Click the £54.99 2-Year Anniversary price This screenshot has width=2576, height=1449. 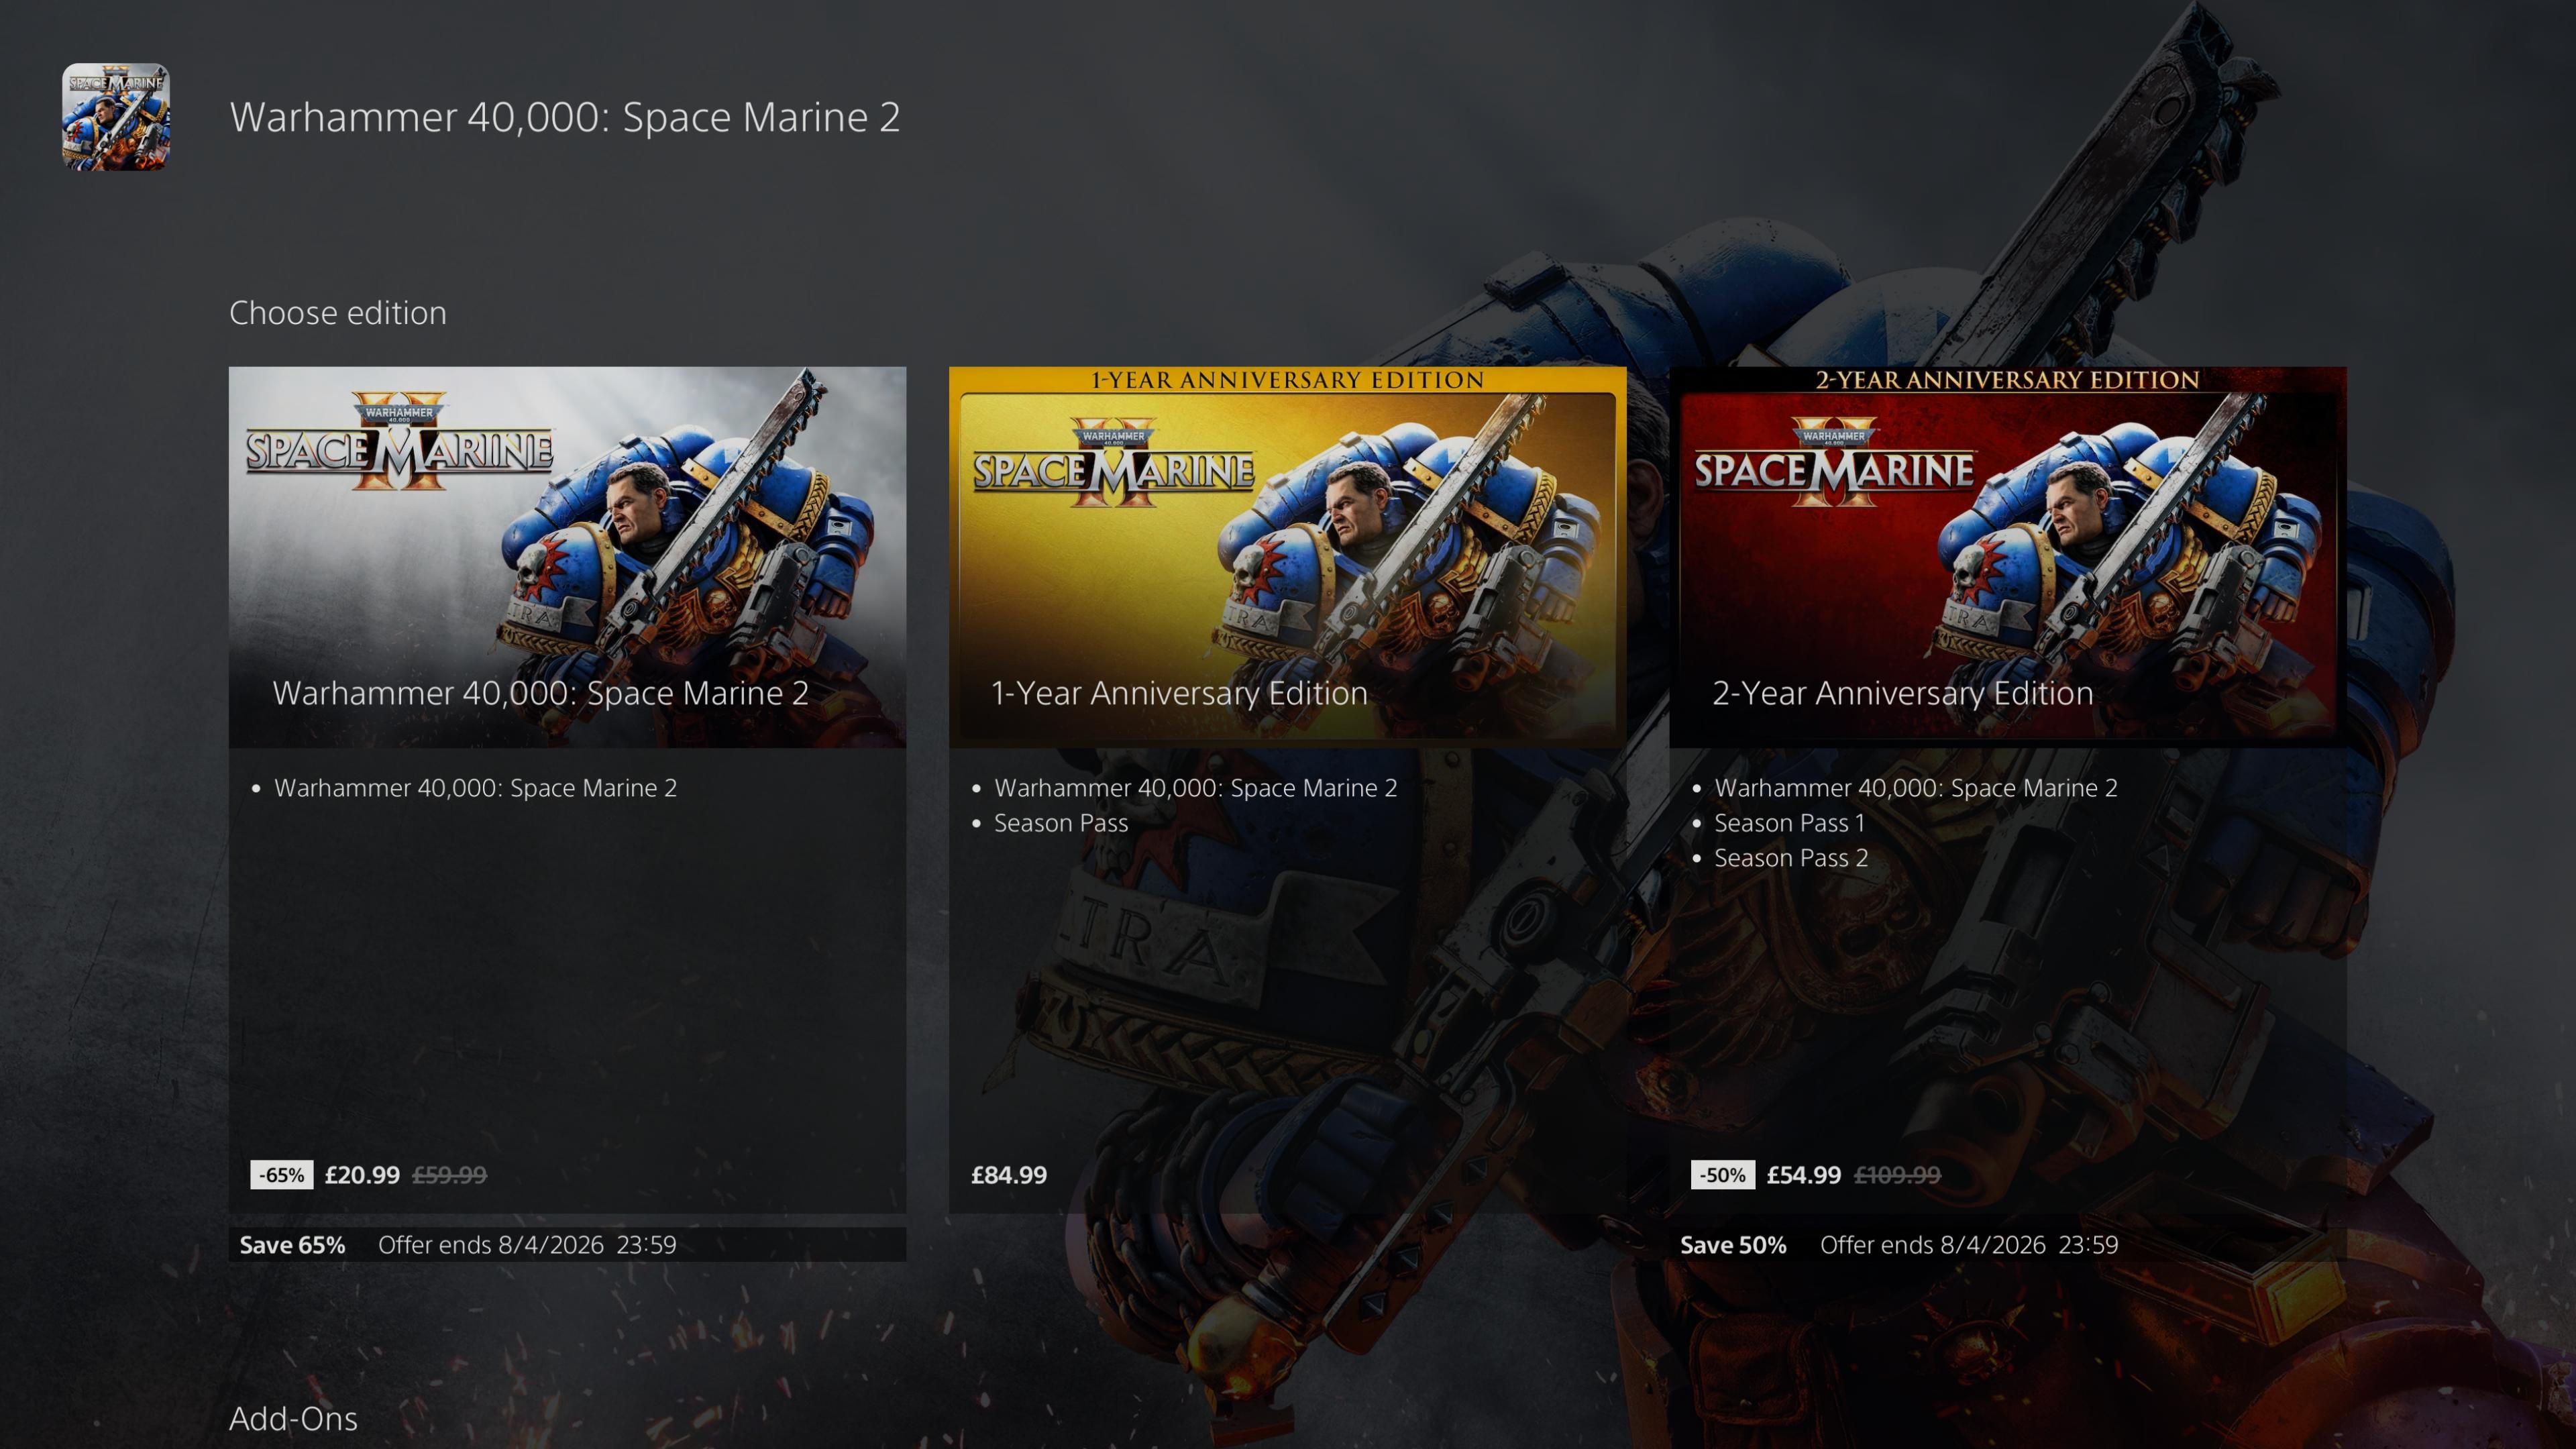1803,1175
